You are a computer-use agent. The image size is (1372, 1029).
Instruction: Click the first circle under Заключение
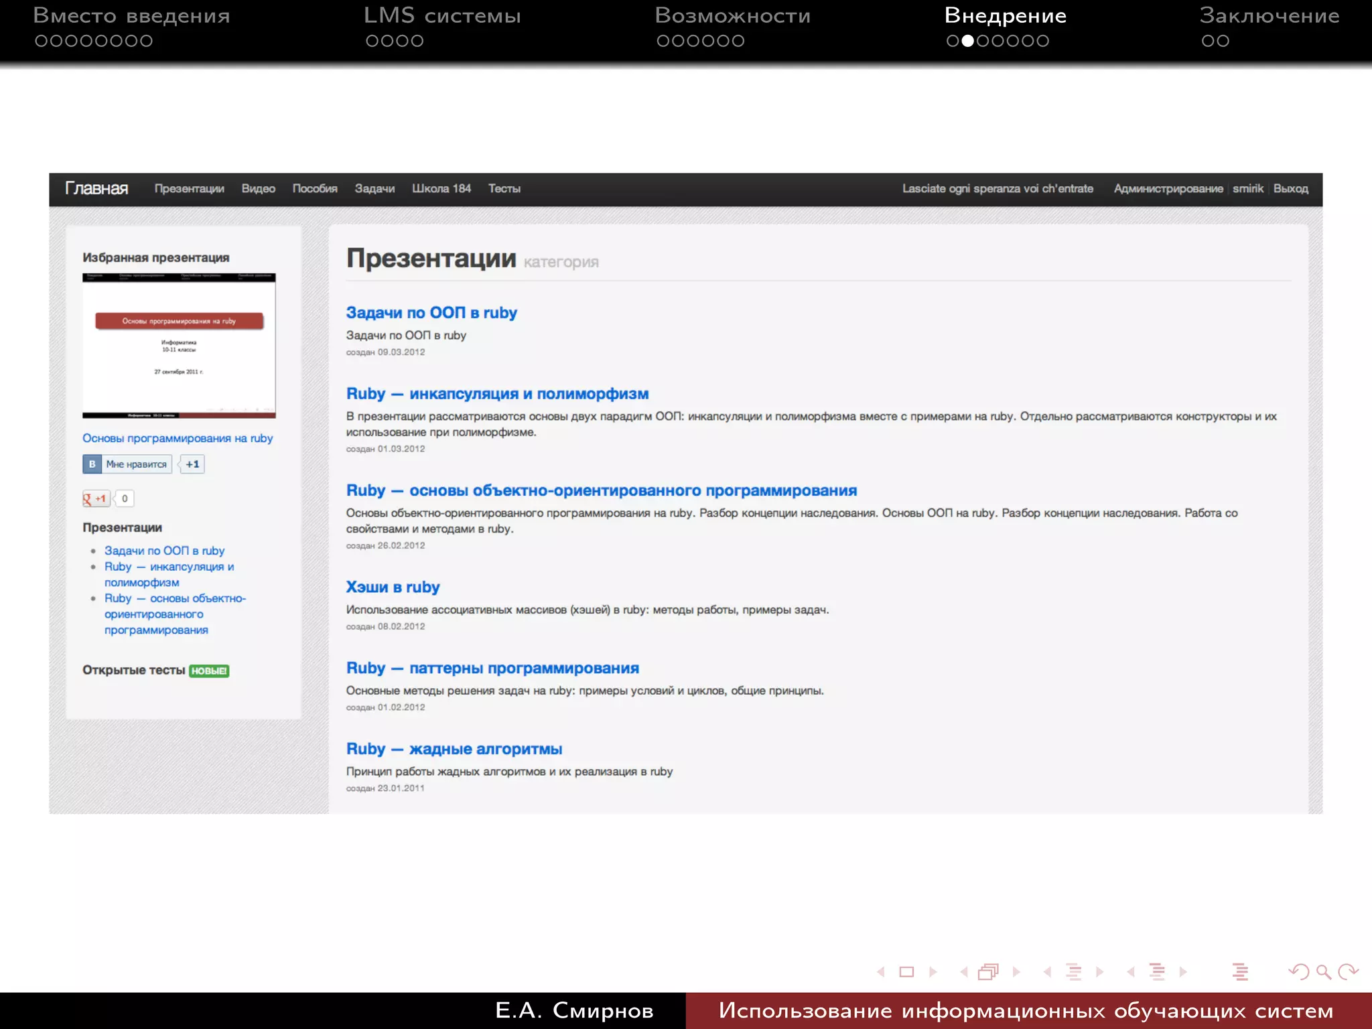(x=1208, y=41)
